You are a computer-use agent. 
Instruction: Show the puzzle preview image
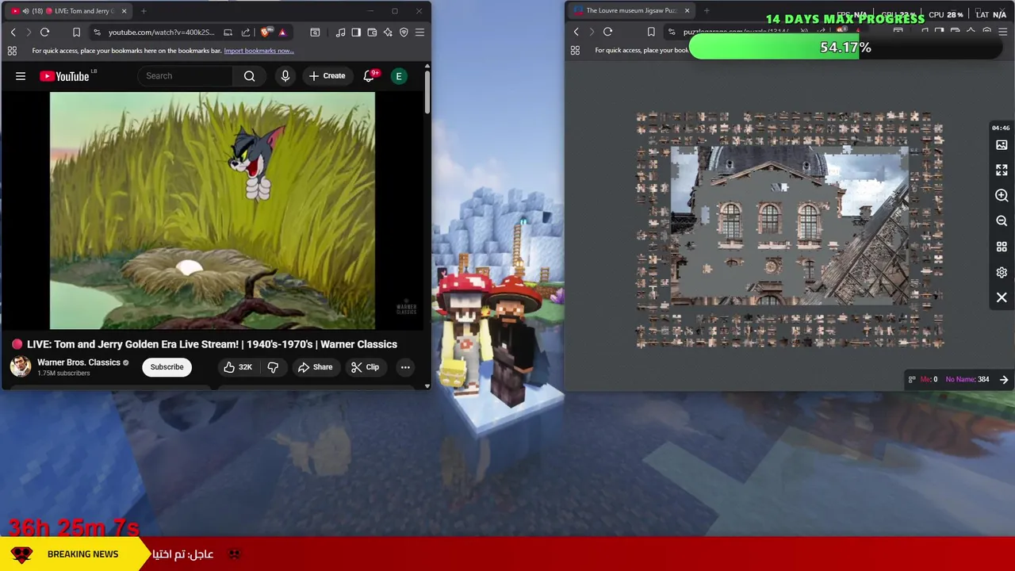coord(1002,145)
